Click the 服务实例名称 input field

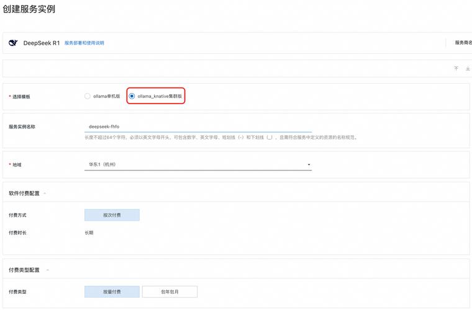click(x=198, y=126)
